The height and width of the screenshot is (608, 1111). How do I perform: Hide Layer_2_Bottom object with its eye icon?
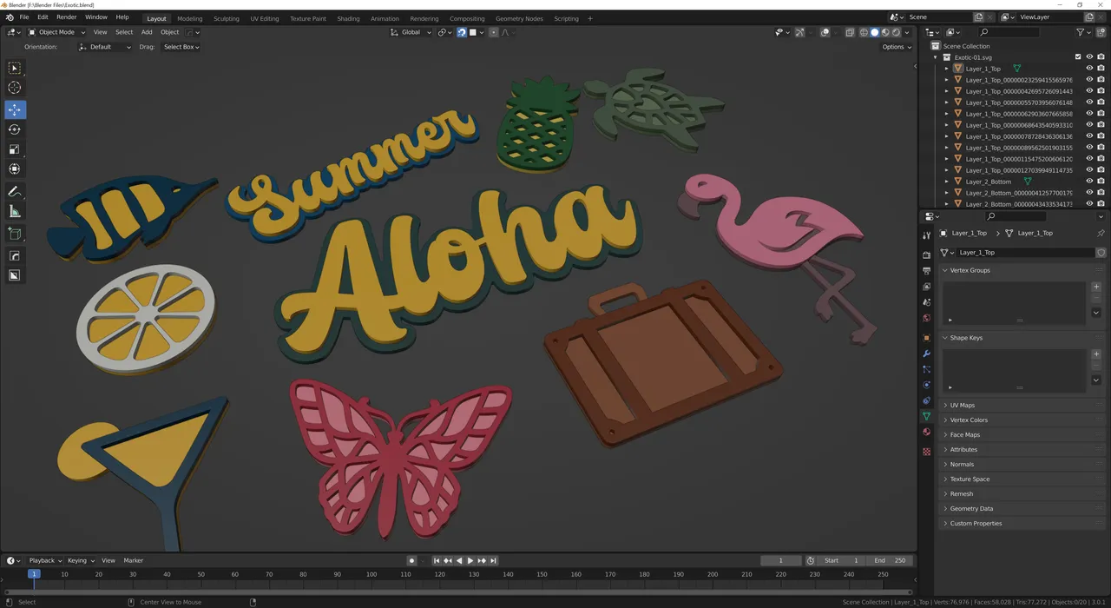1089,182
